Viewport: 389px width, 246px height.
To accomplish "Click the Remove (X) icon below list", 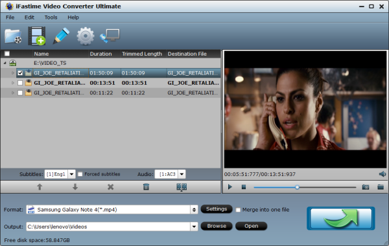I will 111,187.
